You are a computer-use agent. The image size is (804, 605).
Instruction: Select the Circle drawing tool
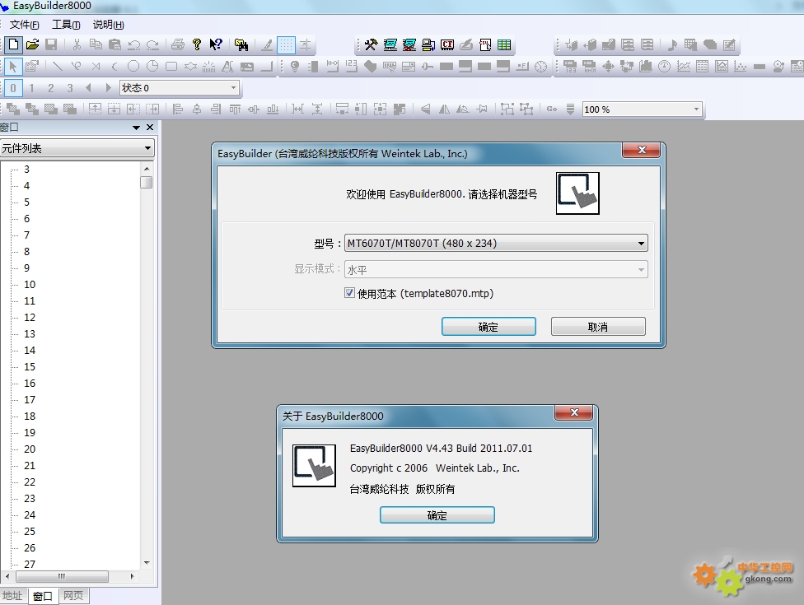[x=133, y=67]
